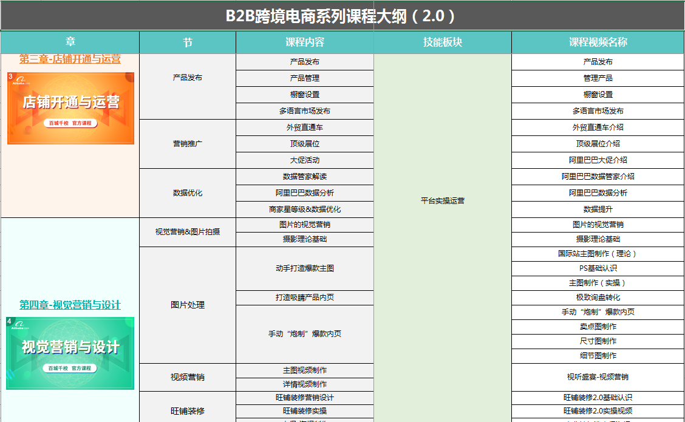Select the 旺铺装修营销设计 cell
The height and width of the screenshot is (422, 685).
click(305, 398)
